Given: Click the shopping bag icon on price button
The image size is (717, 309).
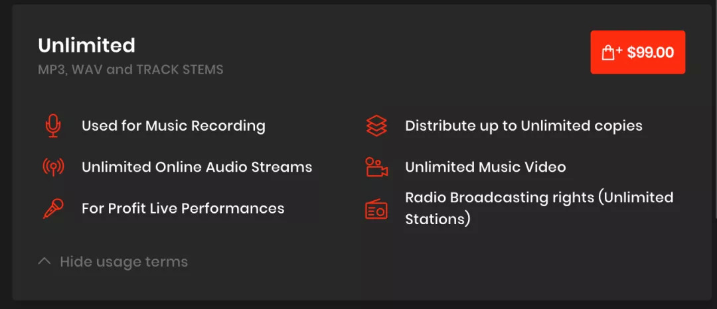Looking at the screenshot, I should pyautogui.click(x=611, y=52).
